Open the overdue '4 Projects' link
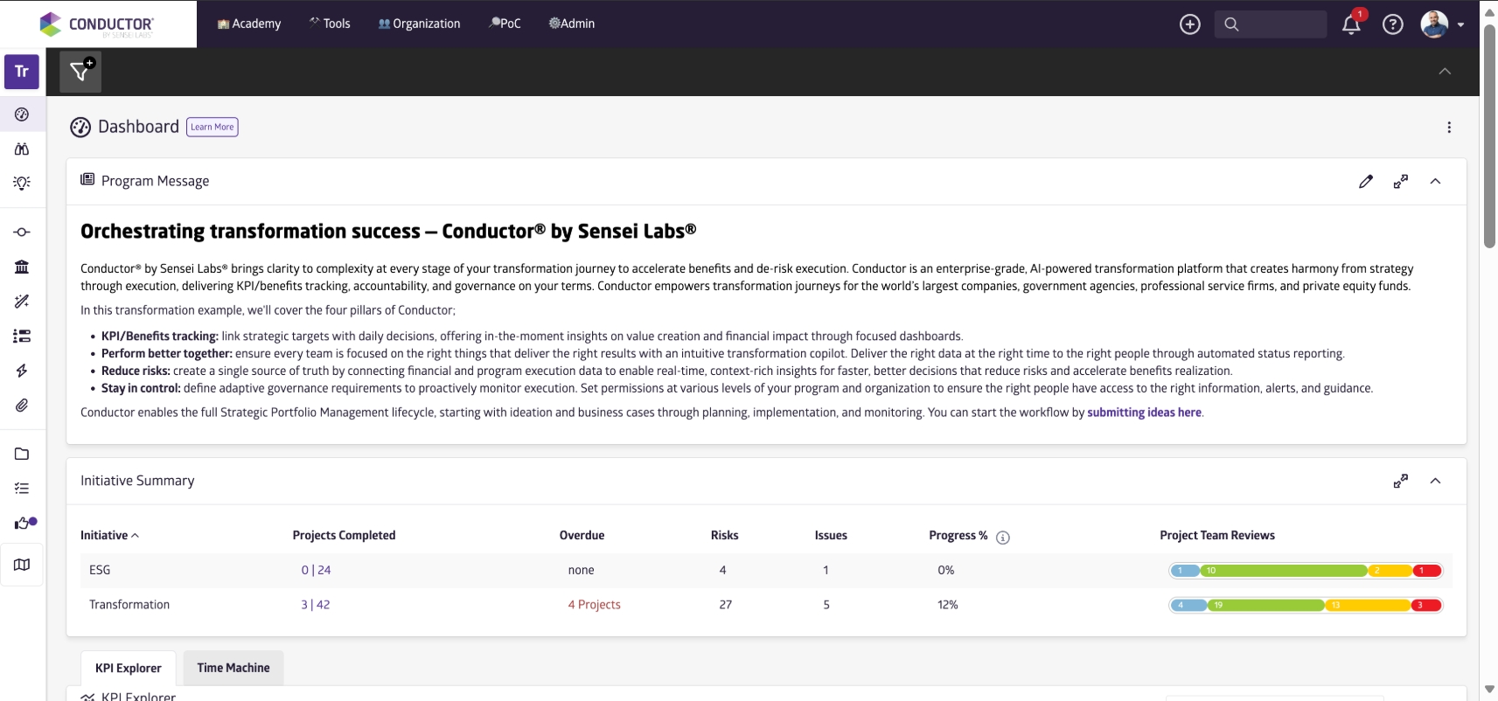 click(x=595, y=605)
